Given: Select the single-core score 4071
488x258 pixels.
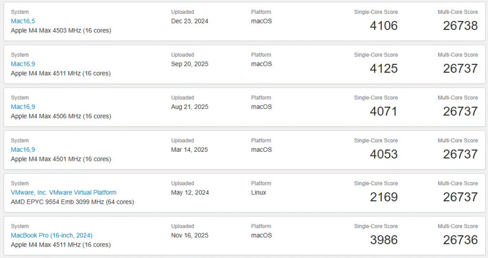Looking at the screenshot, I should [x=384, y=111].
